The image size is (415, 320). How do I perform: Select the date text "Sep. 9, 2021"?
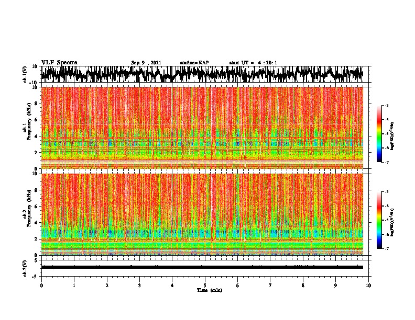pyautogui.click(x=146, y=63)
